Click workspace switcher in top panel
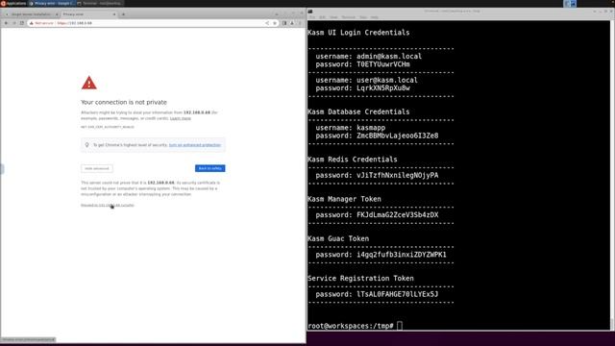 [570, 4]
